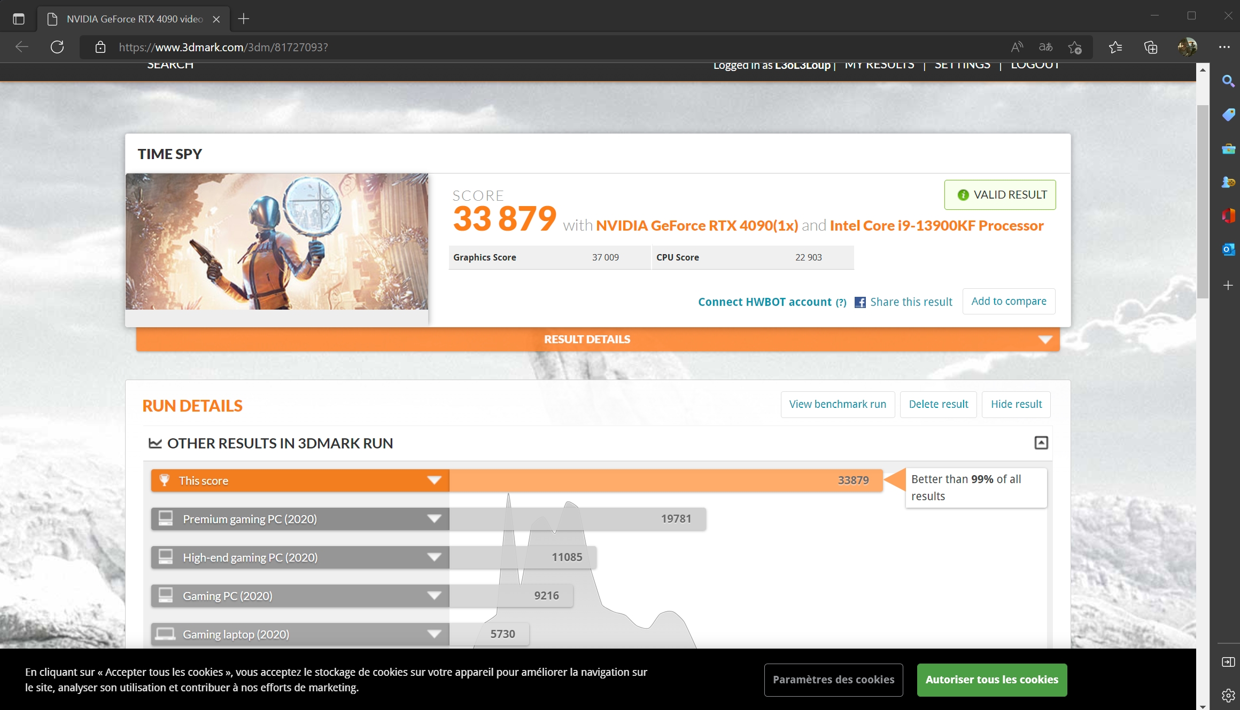Collapse the Other Results in 3DMark Run section

(1041, 443)
